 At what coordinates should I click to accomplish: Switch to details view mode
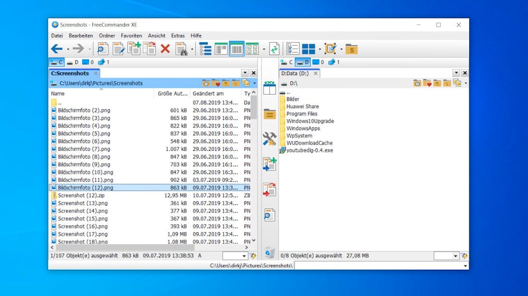pos(237,49)
